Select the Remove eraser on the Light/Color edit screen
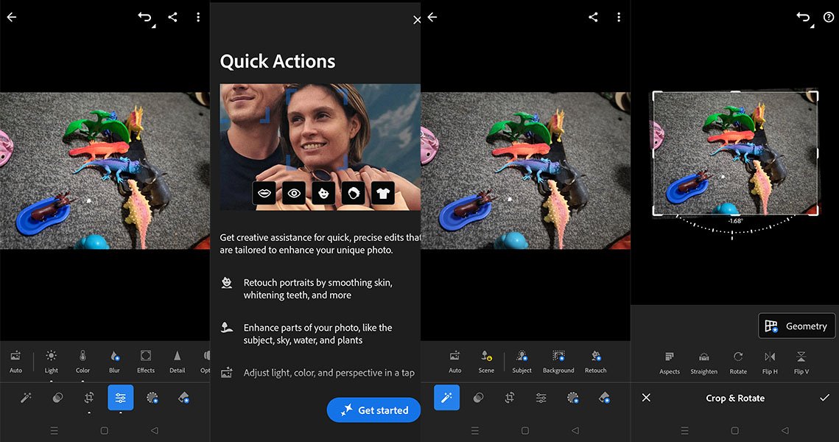 coord(183,398)
